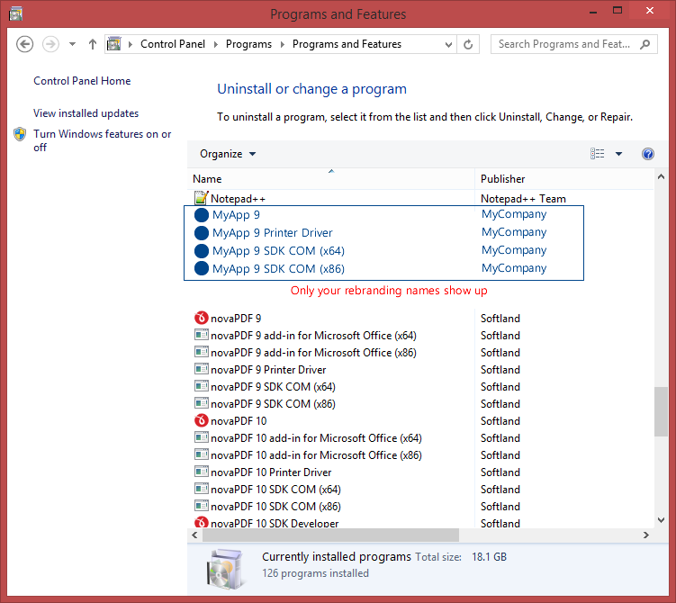Expand arrow after Programs breadcrumb

click(x=283, y=44)
